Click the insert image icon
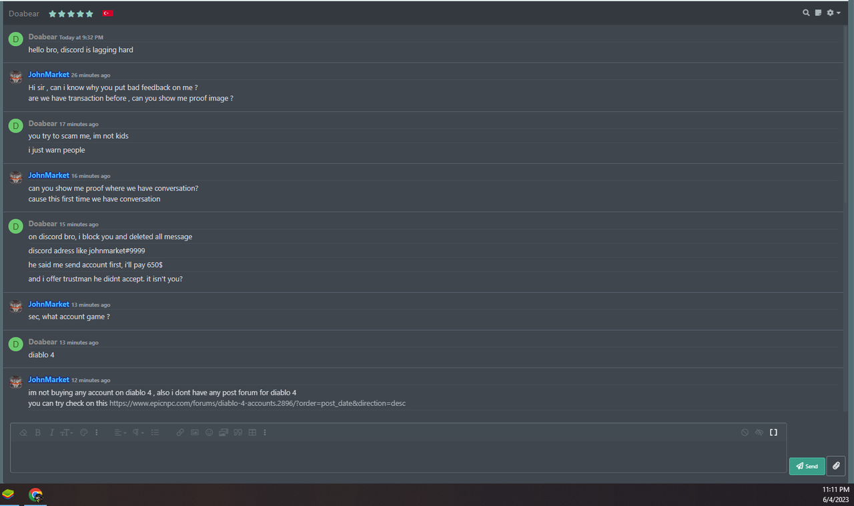This screenshot has width=854, height=506. coord(195,433)
